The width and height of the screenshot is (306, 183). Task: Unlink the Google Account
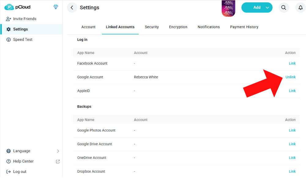pyautogui.click(x=290, y=77)
